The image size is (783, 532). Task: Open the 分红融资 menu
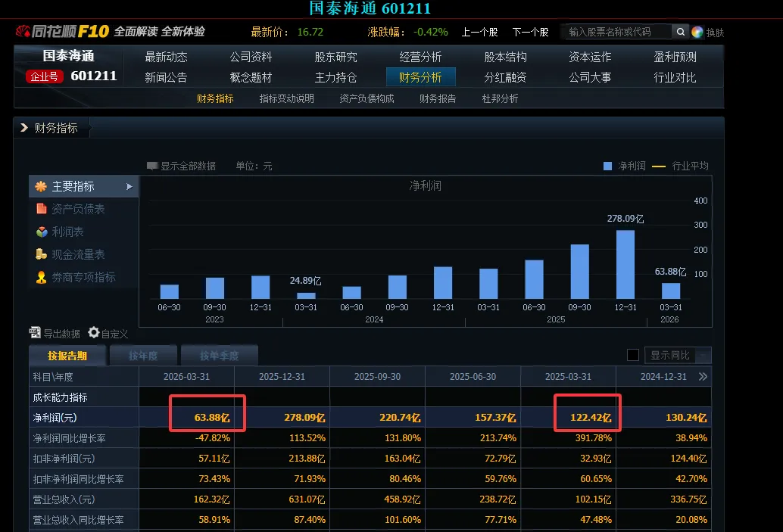click(x=505, y=77)
